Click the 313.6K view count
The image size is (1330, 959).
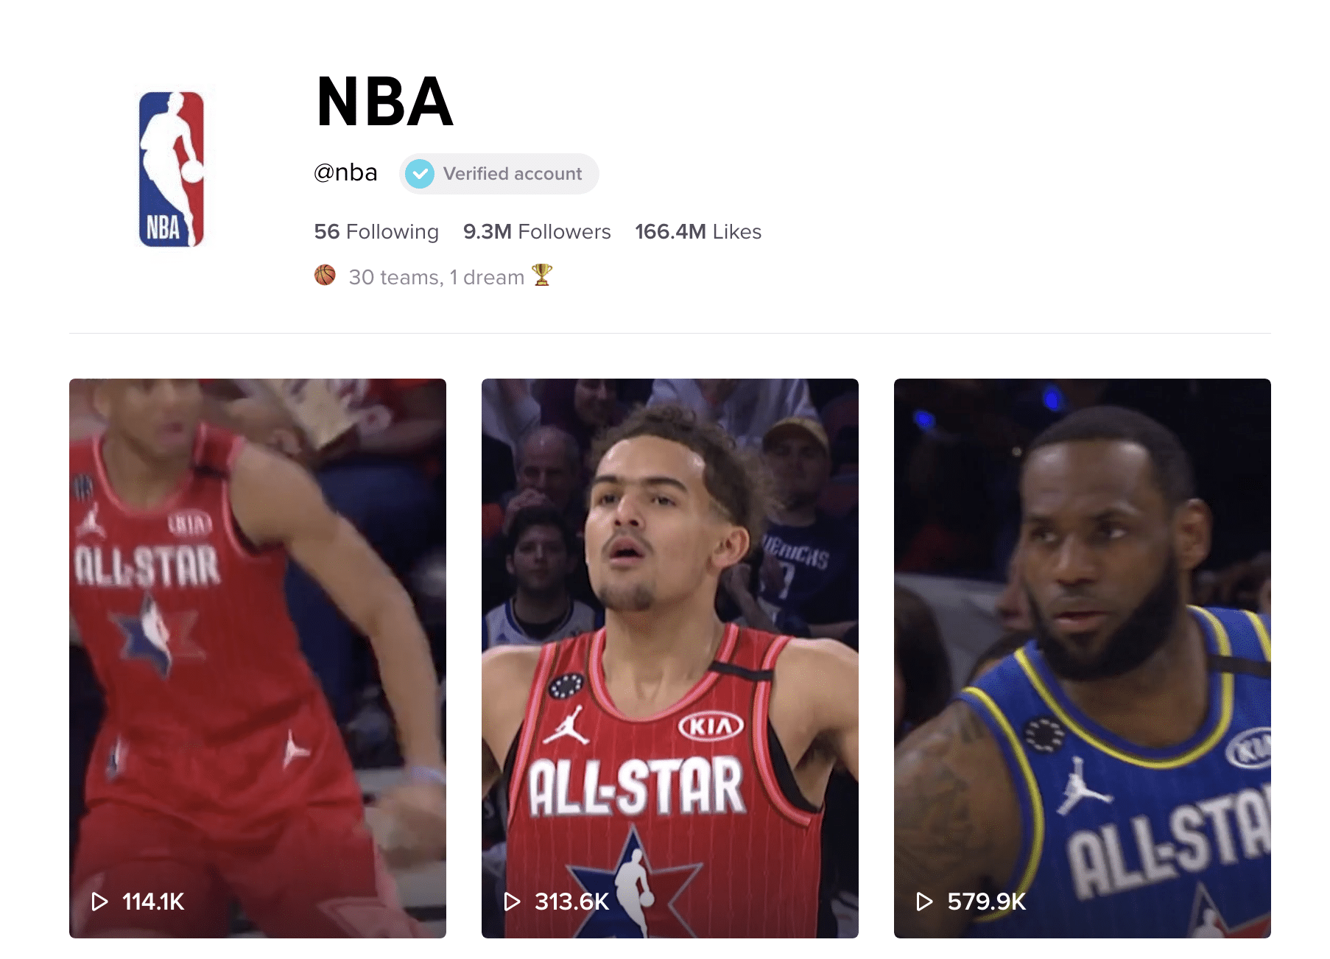click(572, 902)
